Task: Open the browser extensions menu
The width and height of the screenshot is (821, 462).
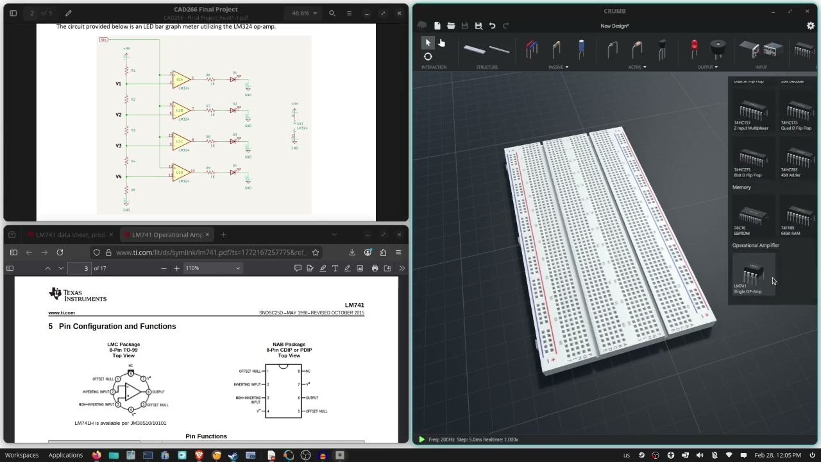Action: [x=383, y=252]
